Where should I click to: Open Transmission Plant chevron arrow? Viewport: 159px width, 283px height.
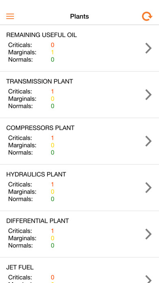pyautogui.click(x=148, y=95)
